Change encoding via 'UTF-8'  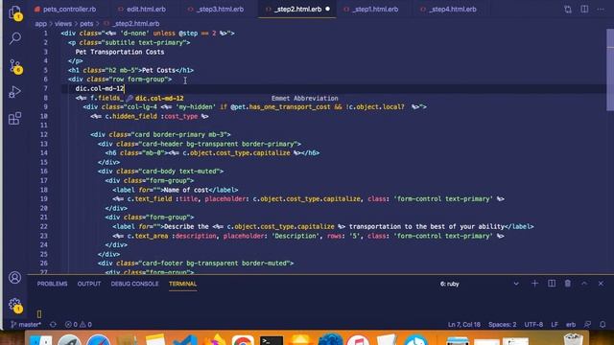pos(533,324)
